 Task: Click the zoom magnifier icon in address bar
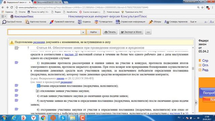(x=198, y=7)
